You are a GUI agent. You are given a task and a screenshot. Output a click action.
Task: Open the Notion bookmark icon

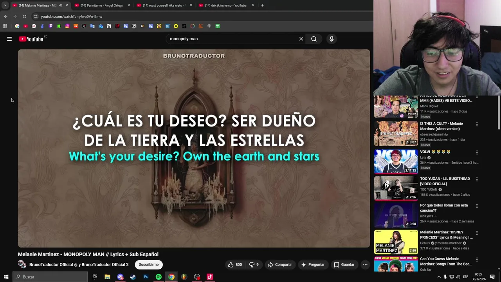click(134, 26)
